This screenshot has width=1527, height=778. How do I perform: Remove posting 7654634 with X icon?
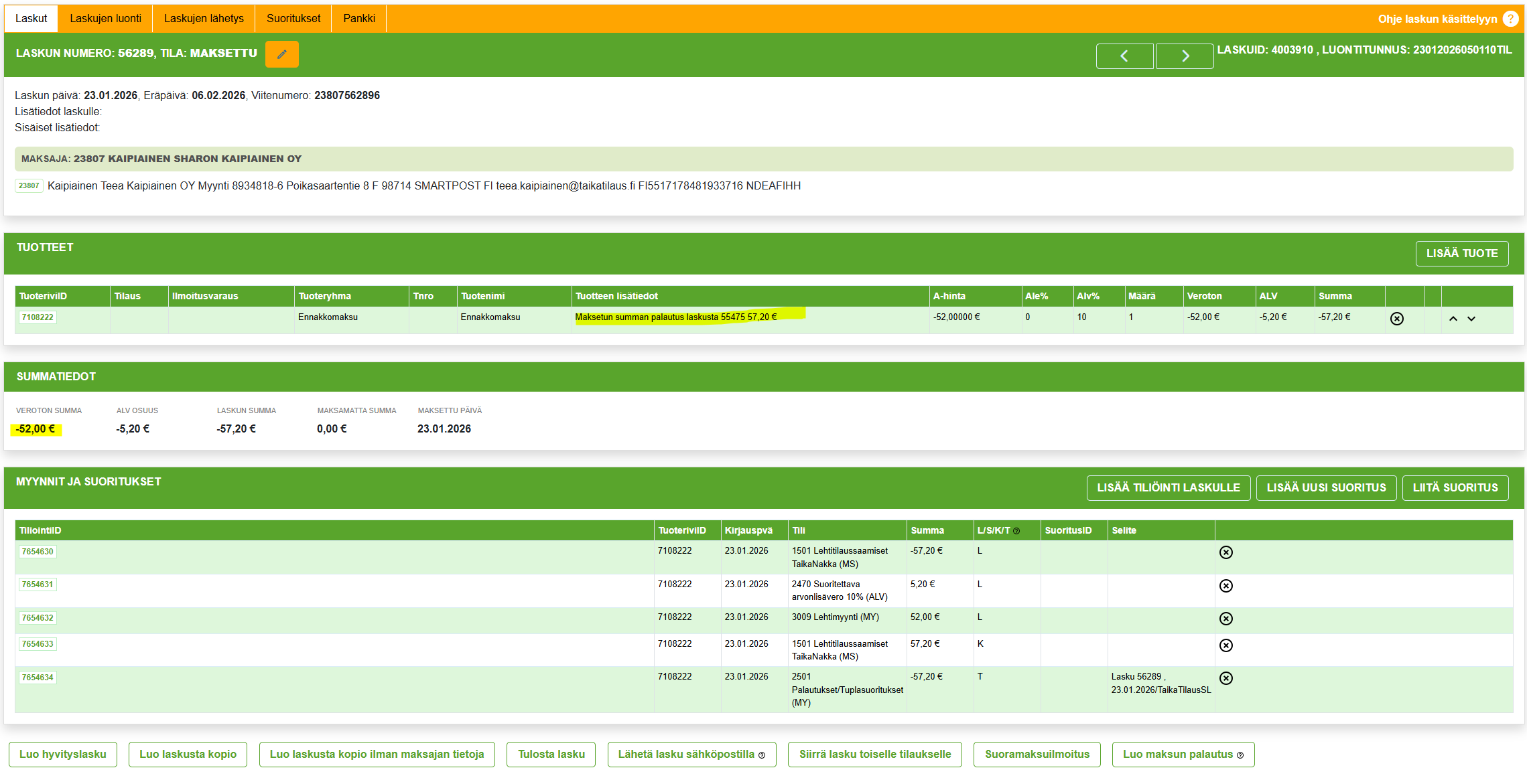1225,678
